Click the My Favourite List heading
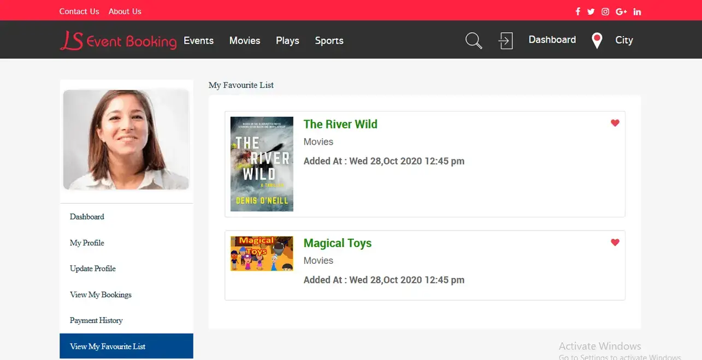 pos(241,85)
